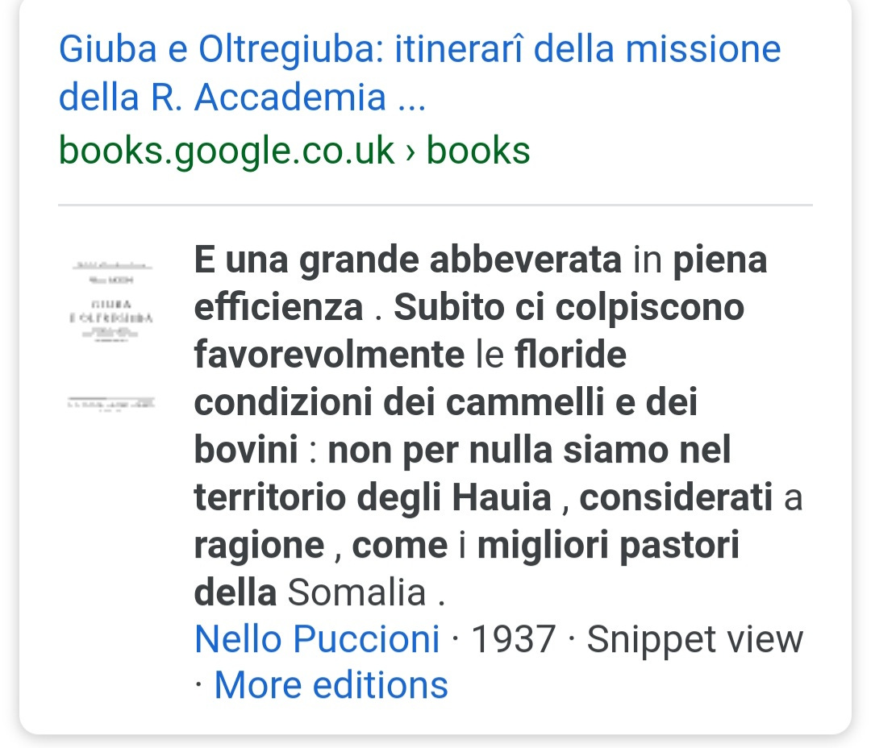Image resolution: width=871 pixels, height=748 pixels.
Task: Click the 'books' breadcrumb after the arrow
Action: coord(478,151)
